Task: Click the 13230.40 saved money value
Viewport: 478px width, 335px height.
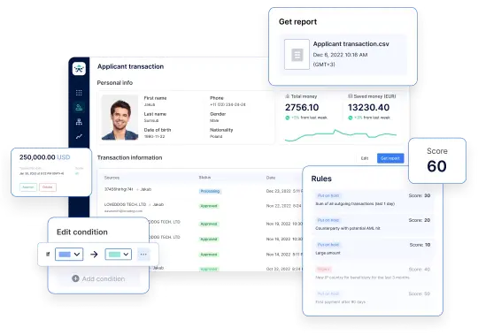Action: tap(368, 108)
